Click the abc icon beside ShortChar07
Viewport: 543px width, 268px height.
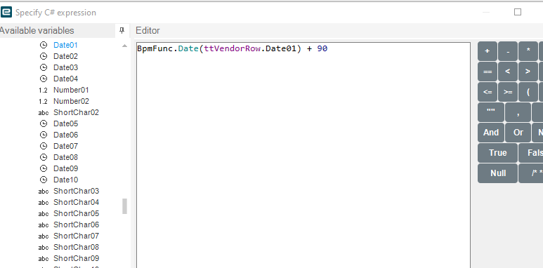coord(44,236)
